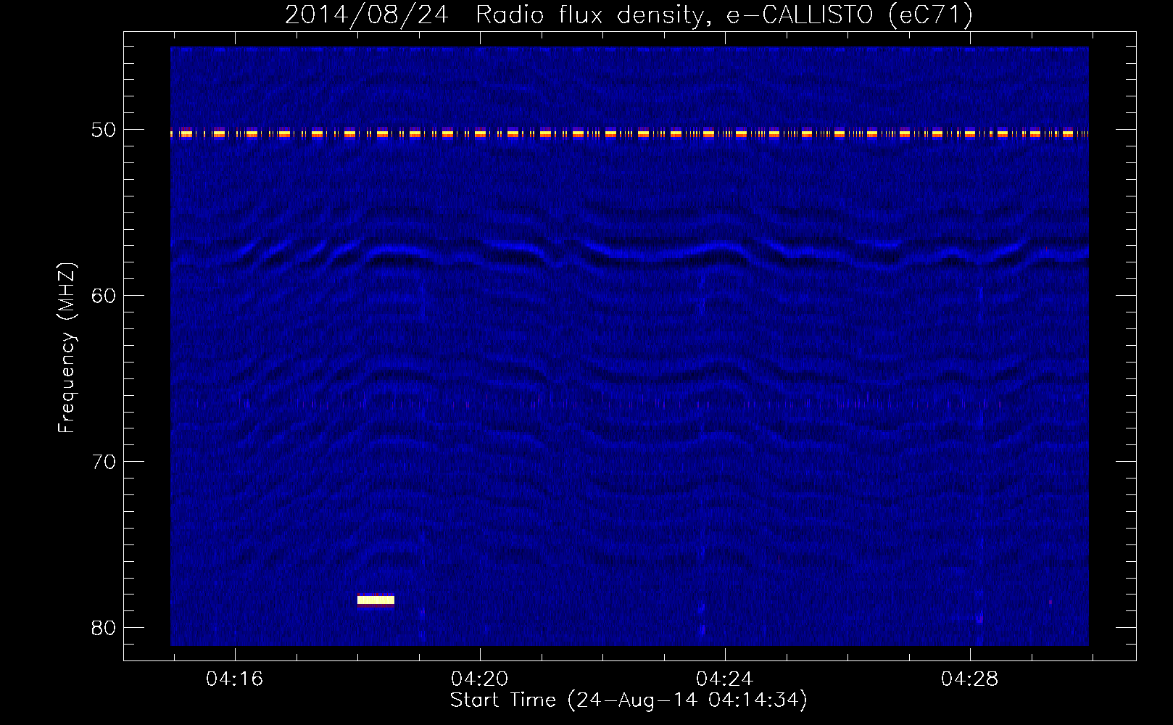Click the "Start Time (24-Aug-14 04:14:34)" label
The width and height of the screenshot is (1173, 725).
click(629, 700)
